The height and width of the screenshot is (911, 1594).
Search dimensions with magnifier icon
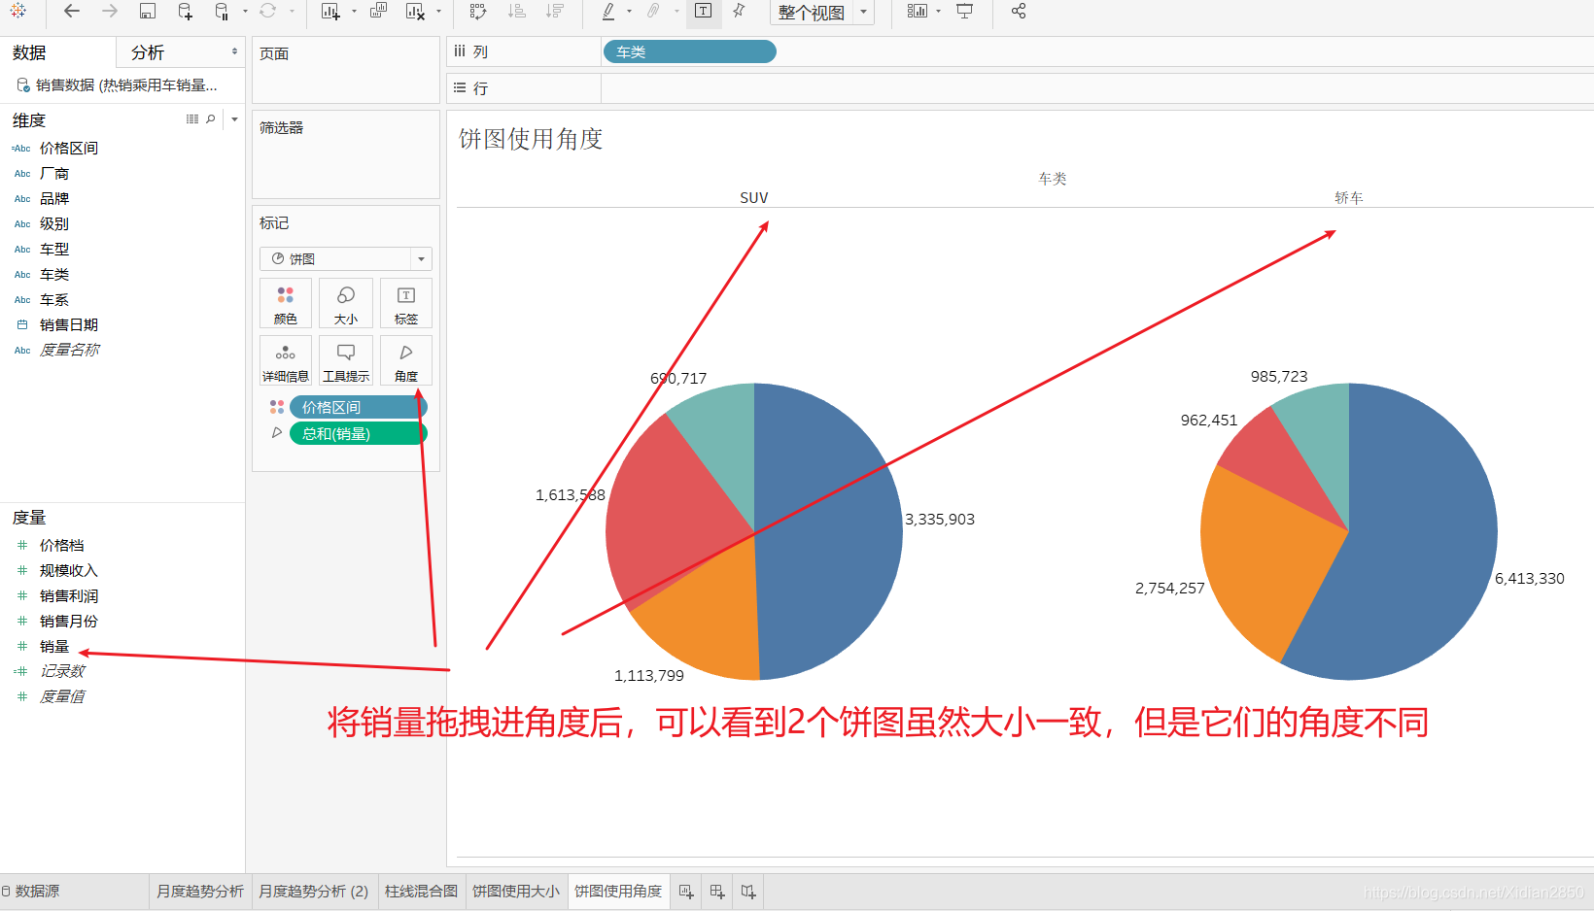(x=211, y=119)
